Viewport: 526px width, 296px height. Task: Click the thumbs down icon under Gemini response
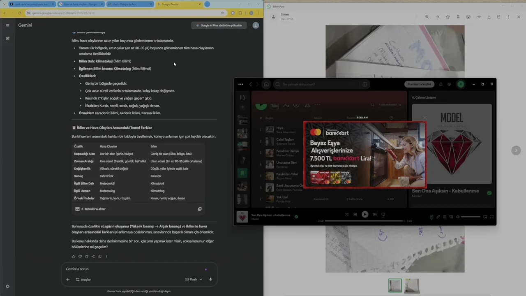(80, 257)
